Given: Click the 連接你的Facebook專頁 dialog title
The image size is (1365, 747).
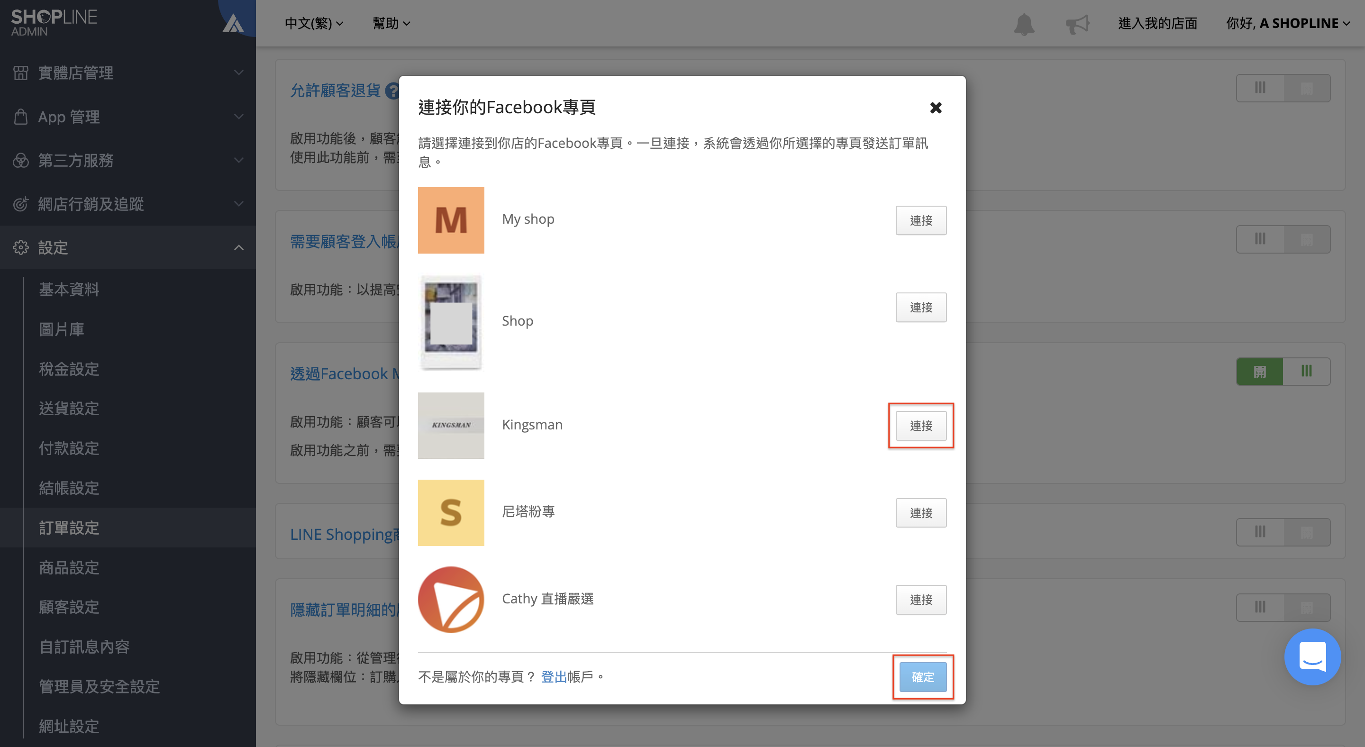Looking at the screenshot, I should 507,107.
